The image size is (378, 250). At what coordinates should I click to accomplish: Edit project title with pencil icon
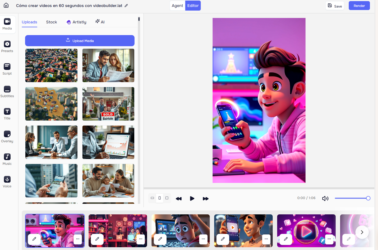pyautogui.click(x=126, y=6)
